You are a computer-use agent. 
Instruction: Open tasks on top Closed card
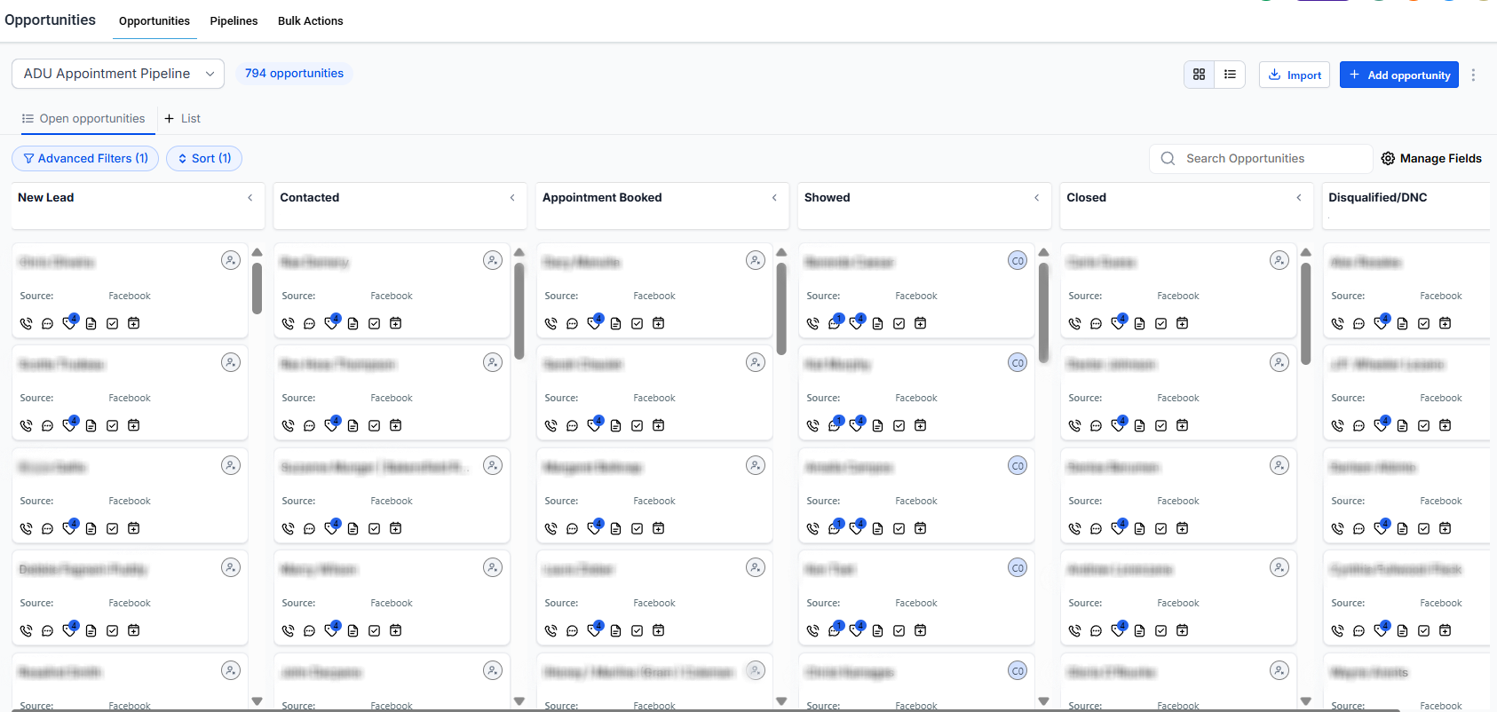point(1160,324)
